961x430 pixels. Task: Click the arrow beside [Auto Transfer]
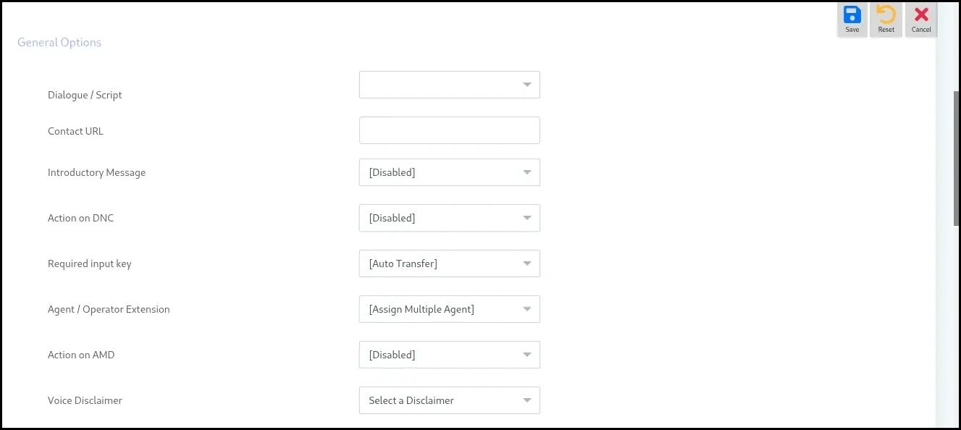[527, 264]
